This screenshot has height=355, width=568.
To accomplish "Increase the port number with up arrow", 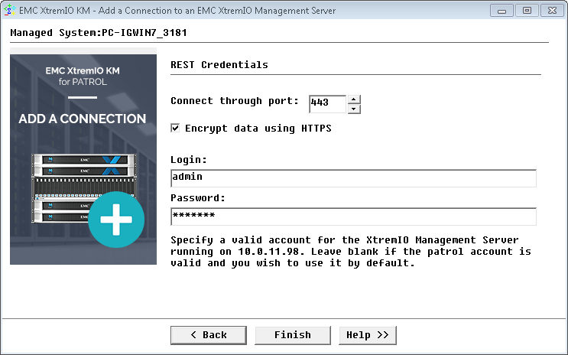I will click(354, 99).
